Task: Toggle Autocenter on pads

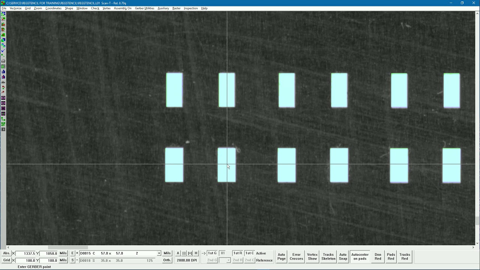Action: pos(360,256)
